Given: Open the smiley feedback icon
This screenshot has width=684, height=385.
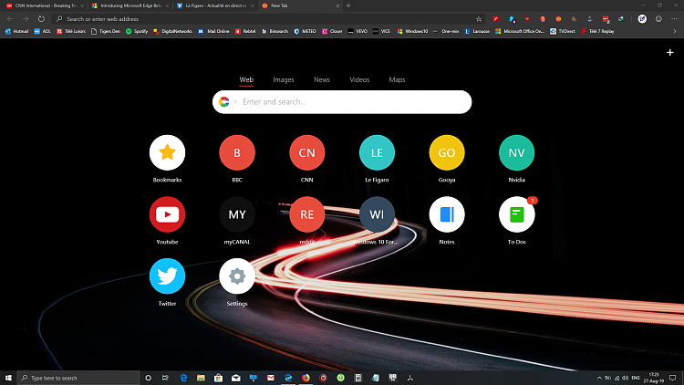Looking at the screenshot, I should [x=658, y=19].
